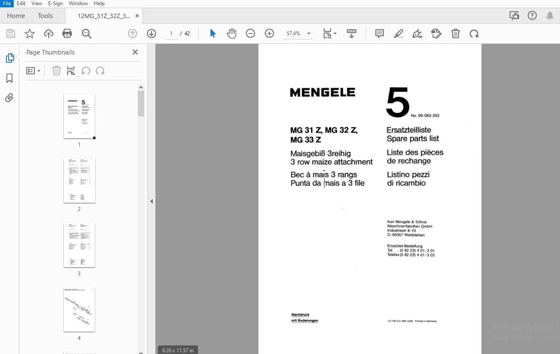Rotate the page clockwise from toolbar

tap(474, 34)
